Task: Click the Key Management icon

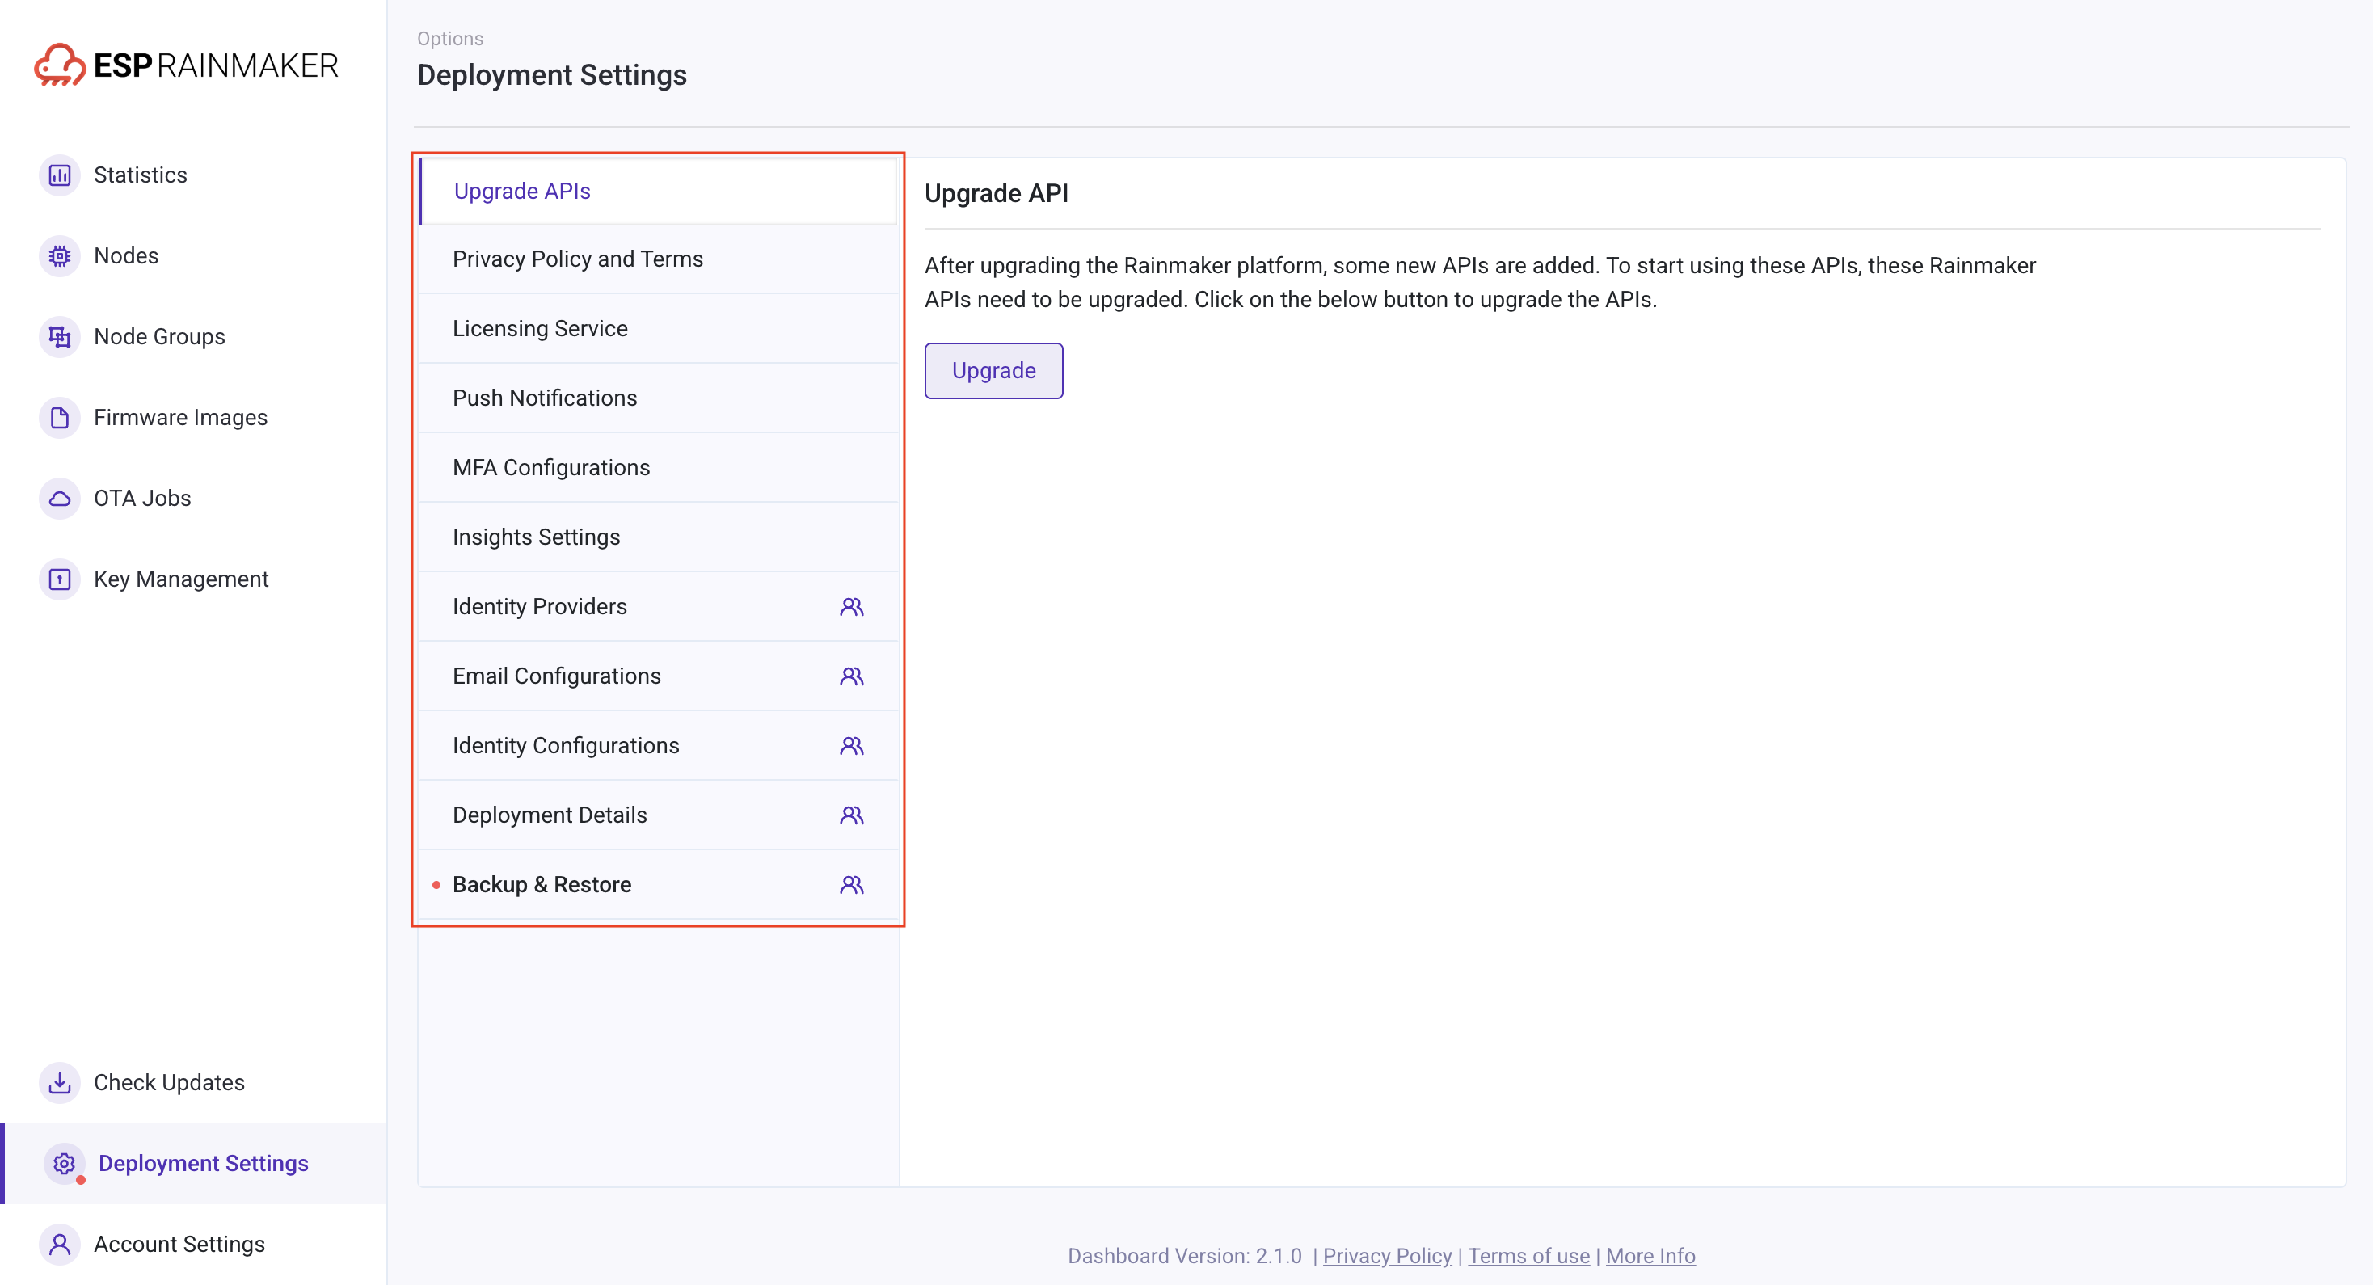Action: coord(60,579)
